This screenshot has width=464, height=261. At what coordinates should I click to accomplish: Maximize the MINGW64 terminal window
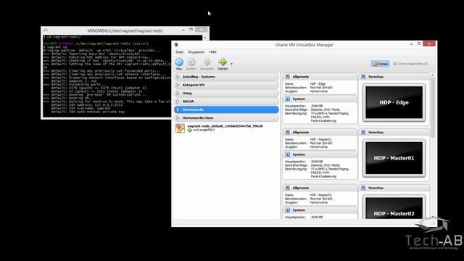[191, 30]
